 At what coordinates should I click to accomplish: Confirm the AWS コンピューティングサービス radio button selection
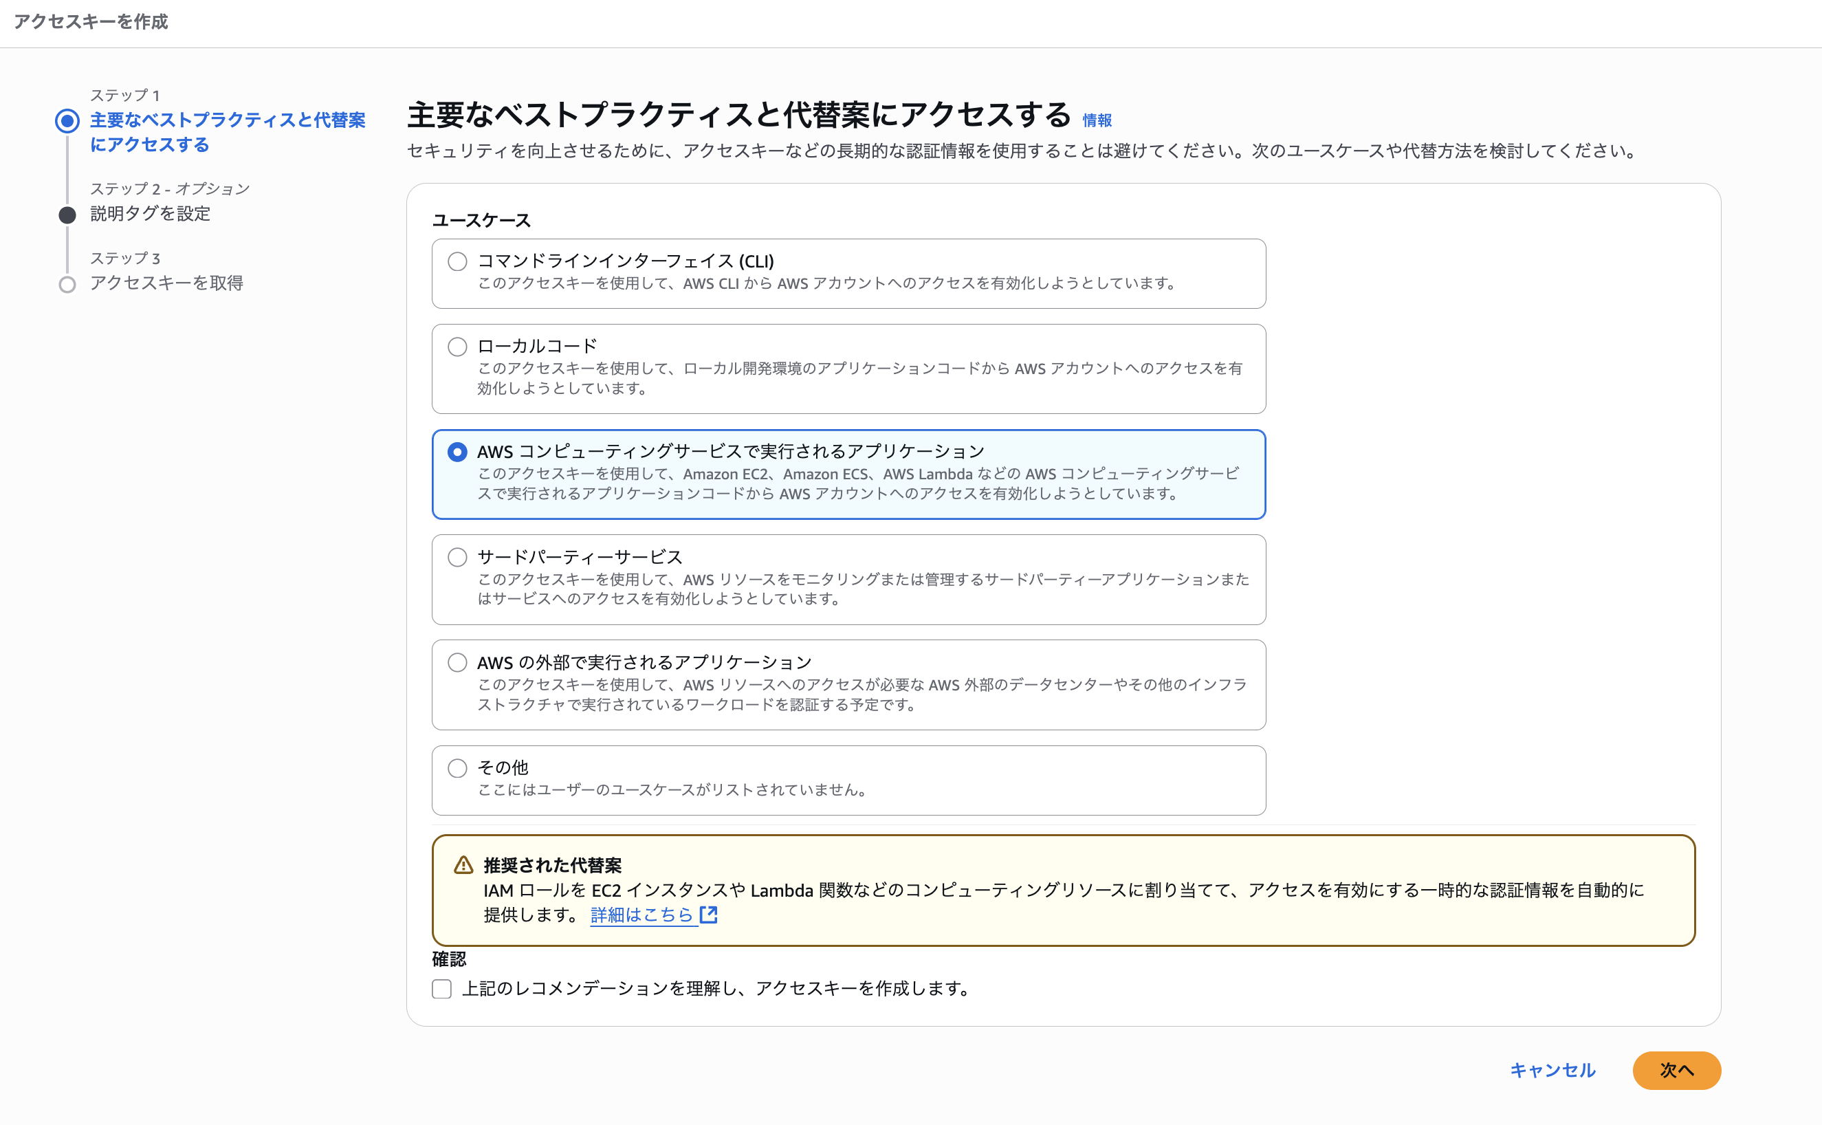pyautogui.click(x=457, y=452)
